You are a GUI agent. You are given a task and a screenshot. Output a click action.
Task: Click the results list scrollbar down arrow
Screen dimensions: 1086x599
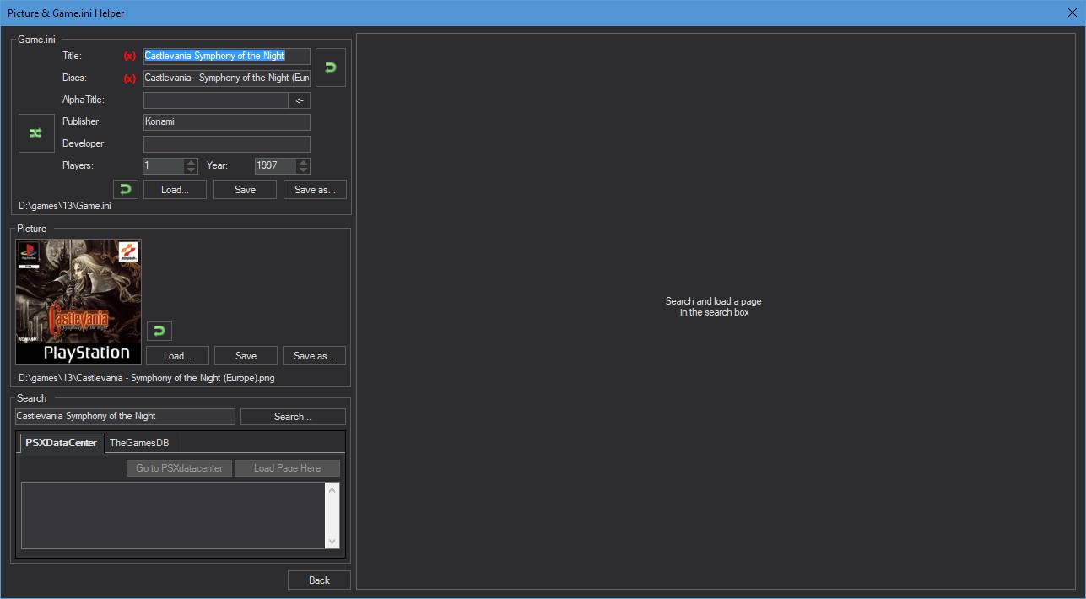tap(332, 542)
